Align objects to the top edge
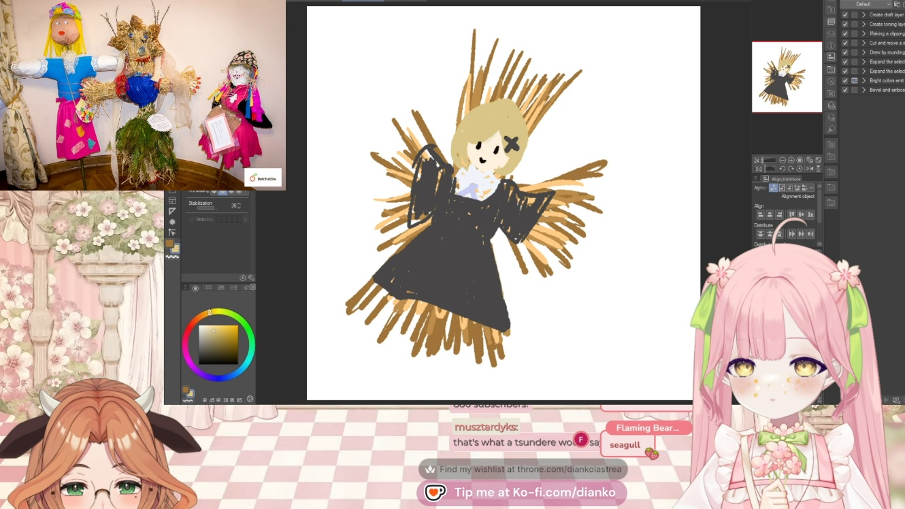905x509 pixels. click(x=791, y=215)
